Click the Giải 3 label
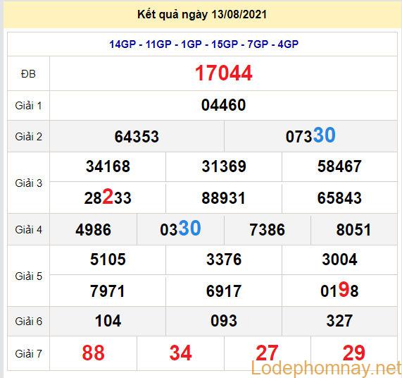This screenshot has height=378, width=402. (x=28, y=183)
